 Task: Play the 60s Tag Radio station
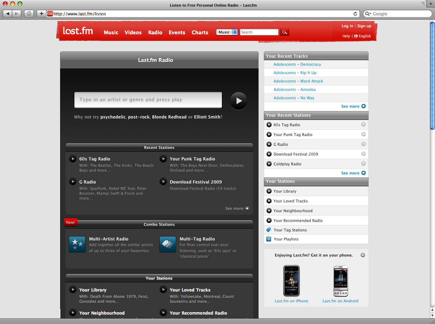point(73,158)
